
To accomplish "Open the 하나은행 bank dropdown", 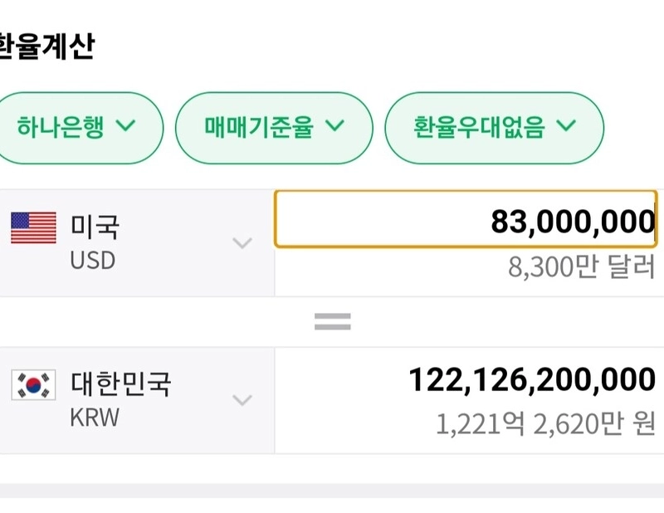I will pyautogui.click(x=76, y=127).
